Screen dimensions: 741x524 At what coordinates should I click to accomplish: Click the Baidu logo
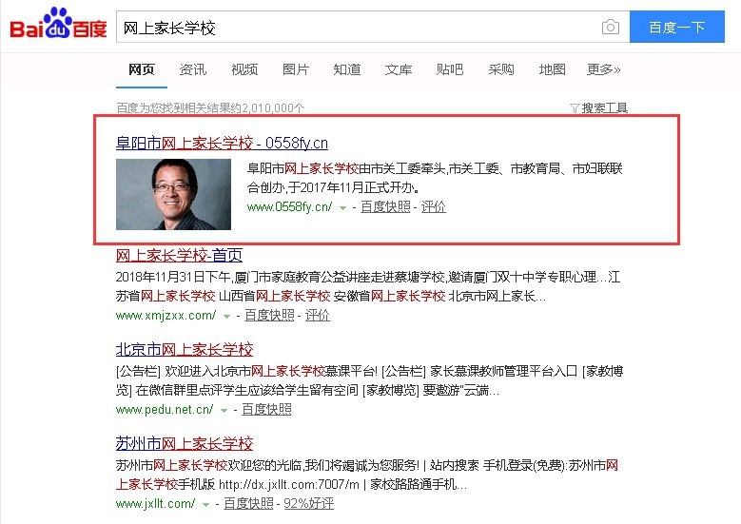coord(58,24)
